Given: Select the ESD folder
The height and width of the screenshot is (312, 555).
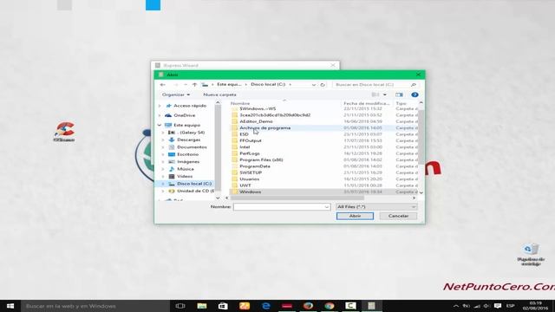Looking at the screenshot, I should pos(244,134).
